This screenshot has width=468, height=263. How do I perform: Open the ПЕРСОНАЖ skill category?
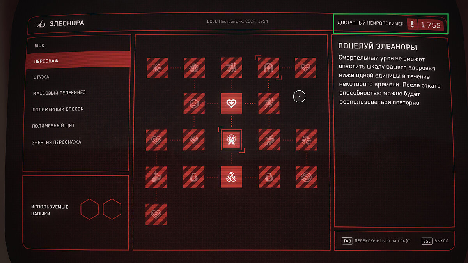tap(78, 61)
